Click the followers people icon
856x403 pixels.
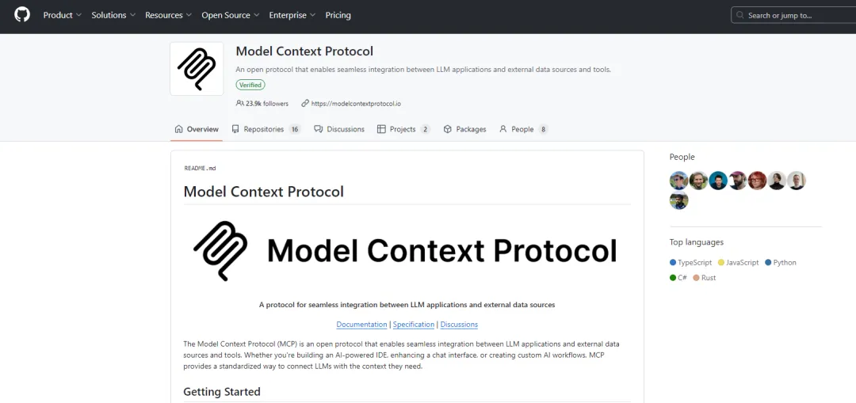[x=239, y=104]
